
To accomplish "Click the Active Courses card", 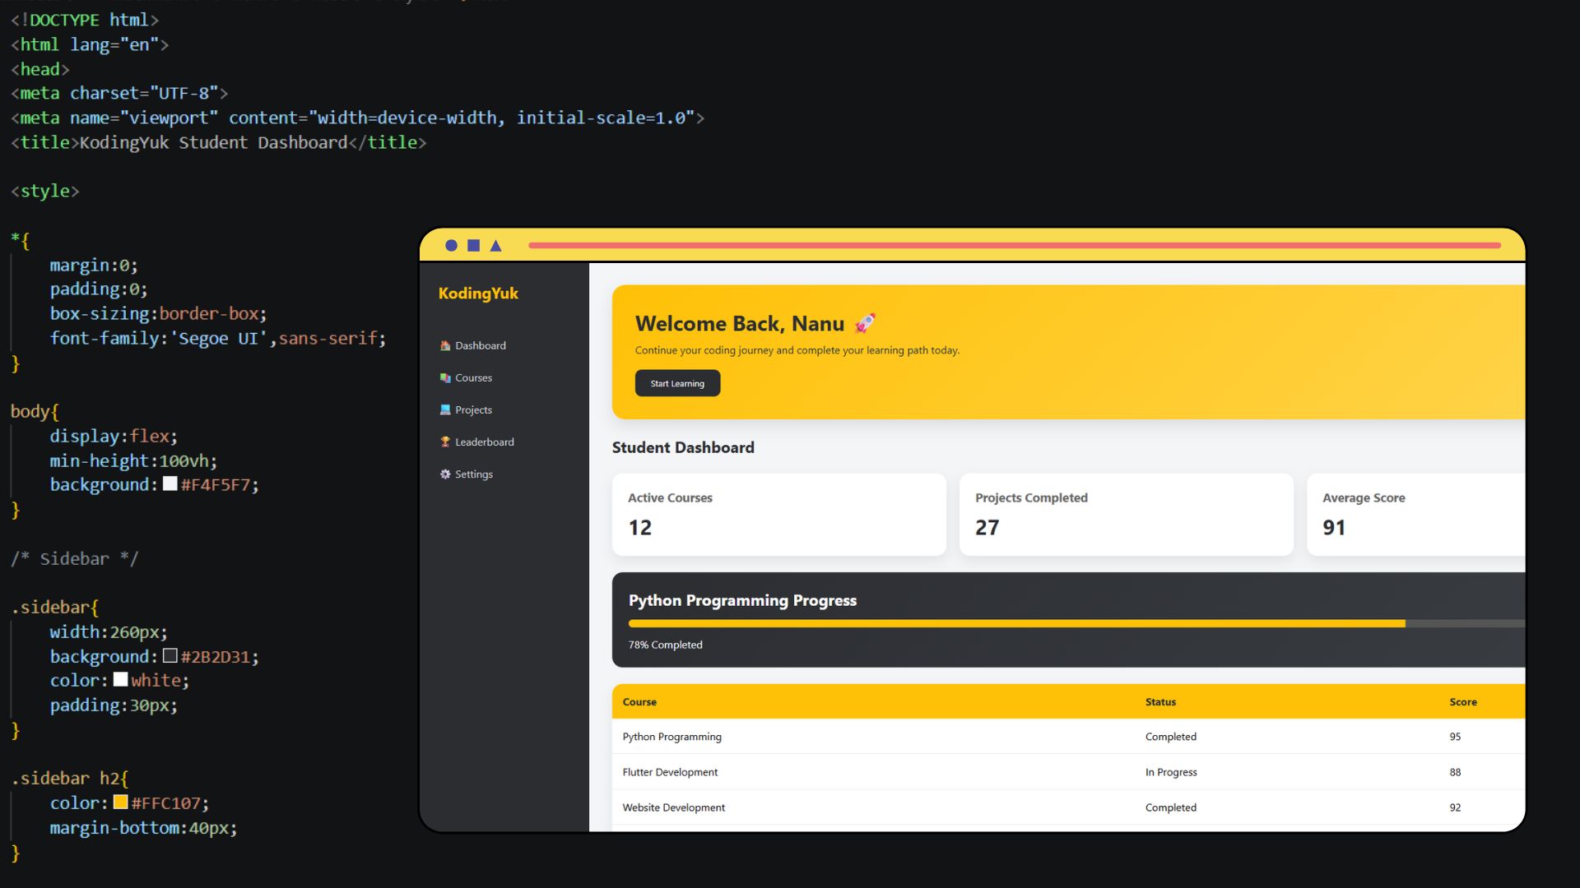I will tap(778, 514).
